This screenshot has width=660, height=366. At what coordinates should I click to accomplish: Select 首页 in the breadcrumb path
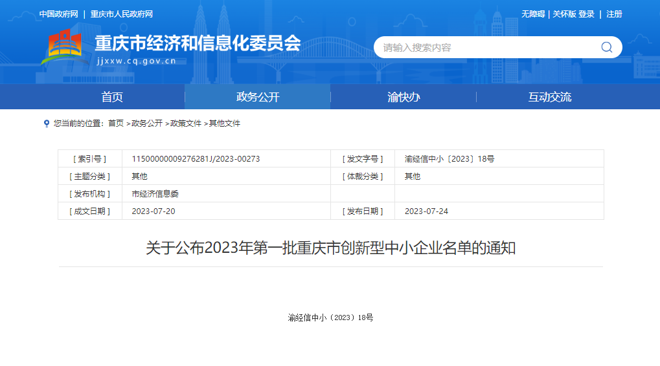pyautogui.click(x=116, y=124)
